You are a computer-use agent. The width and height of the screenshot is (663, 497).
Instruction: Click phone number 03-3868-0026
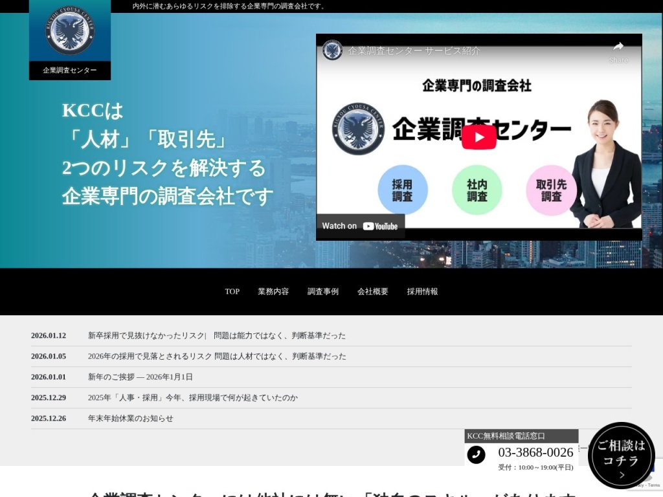point(535,452)
